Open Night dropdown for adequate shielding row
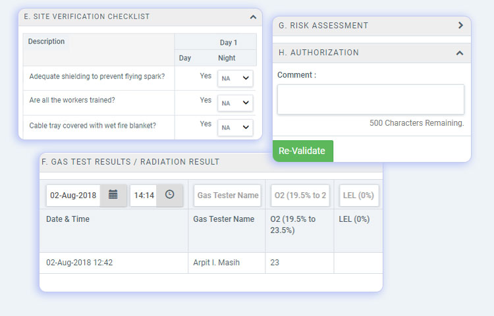Viewport: 494px width, 316px height. tap(236, 78)
